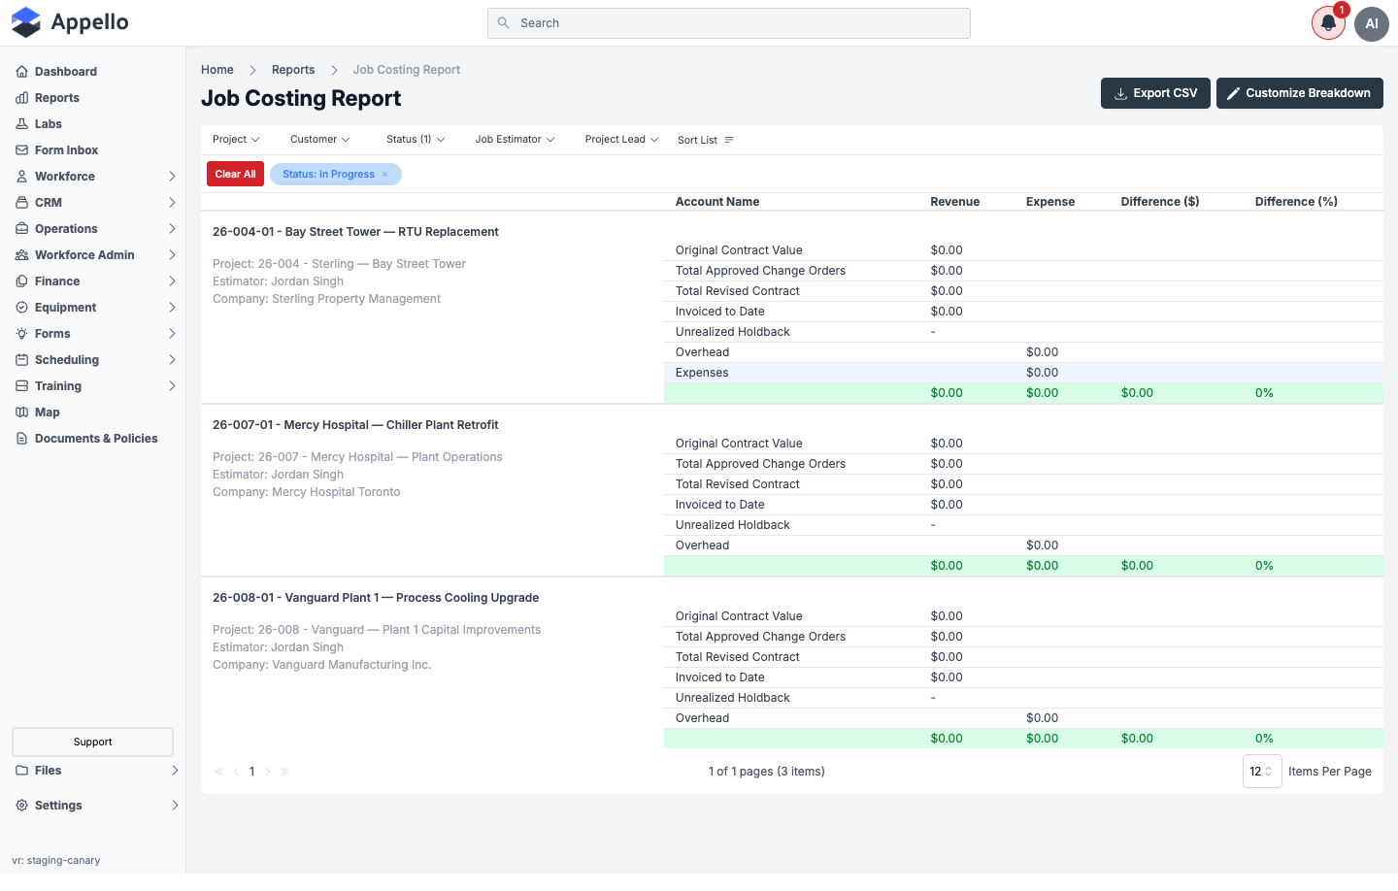Expand the Workforce Admin submenu chevron
The height and width of the screenshot is (891, 1398).
click(x=172, y=255)
